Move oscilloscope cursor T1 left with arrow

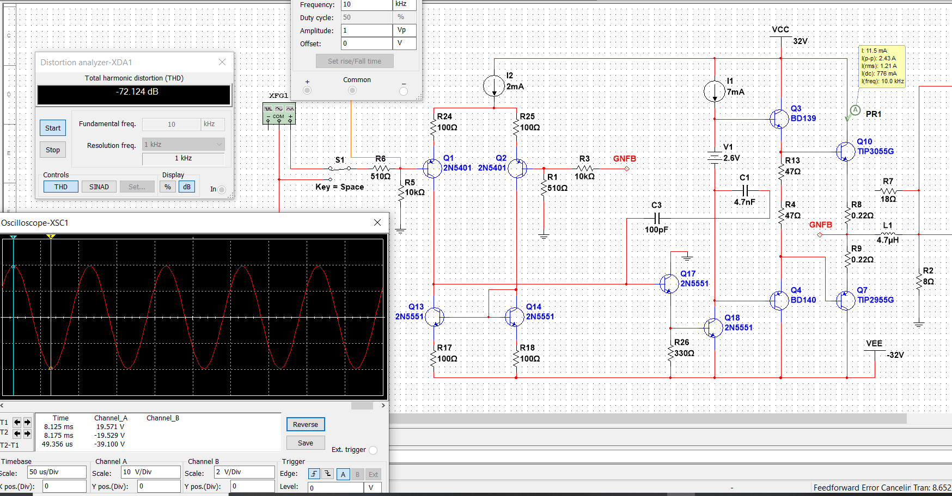click(17, 422)
